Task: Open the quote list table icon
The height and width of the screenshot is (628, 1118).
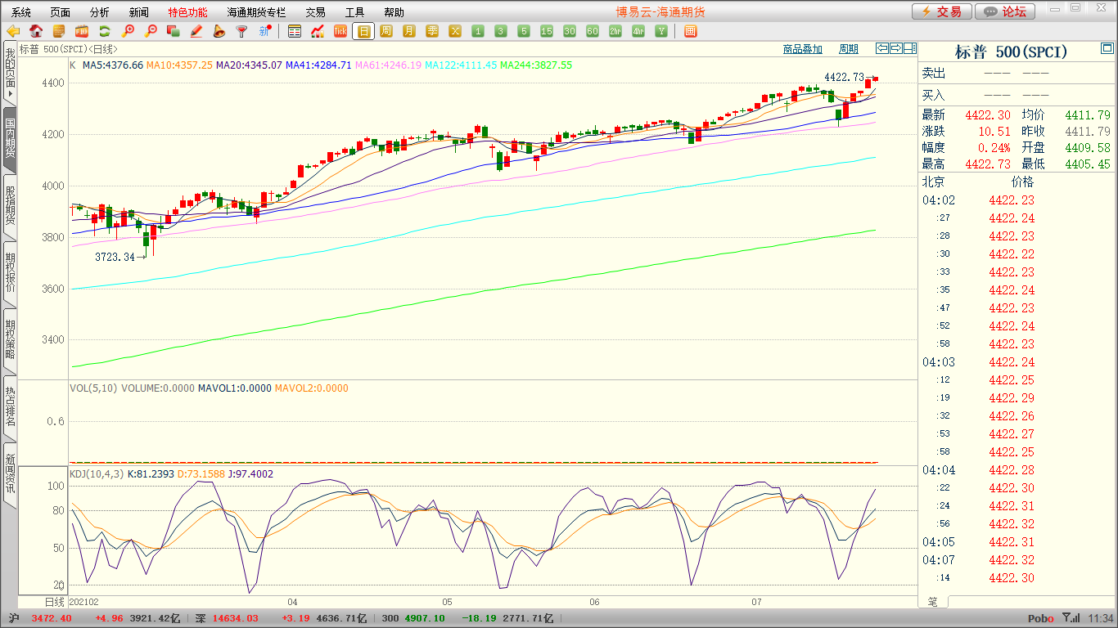Action: click(295, 31)
